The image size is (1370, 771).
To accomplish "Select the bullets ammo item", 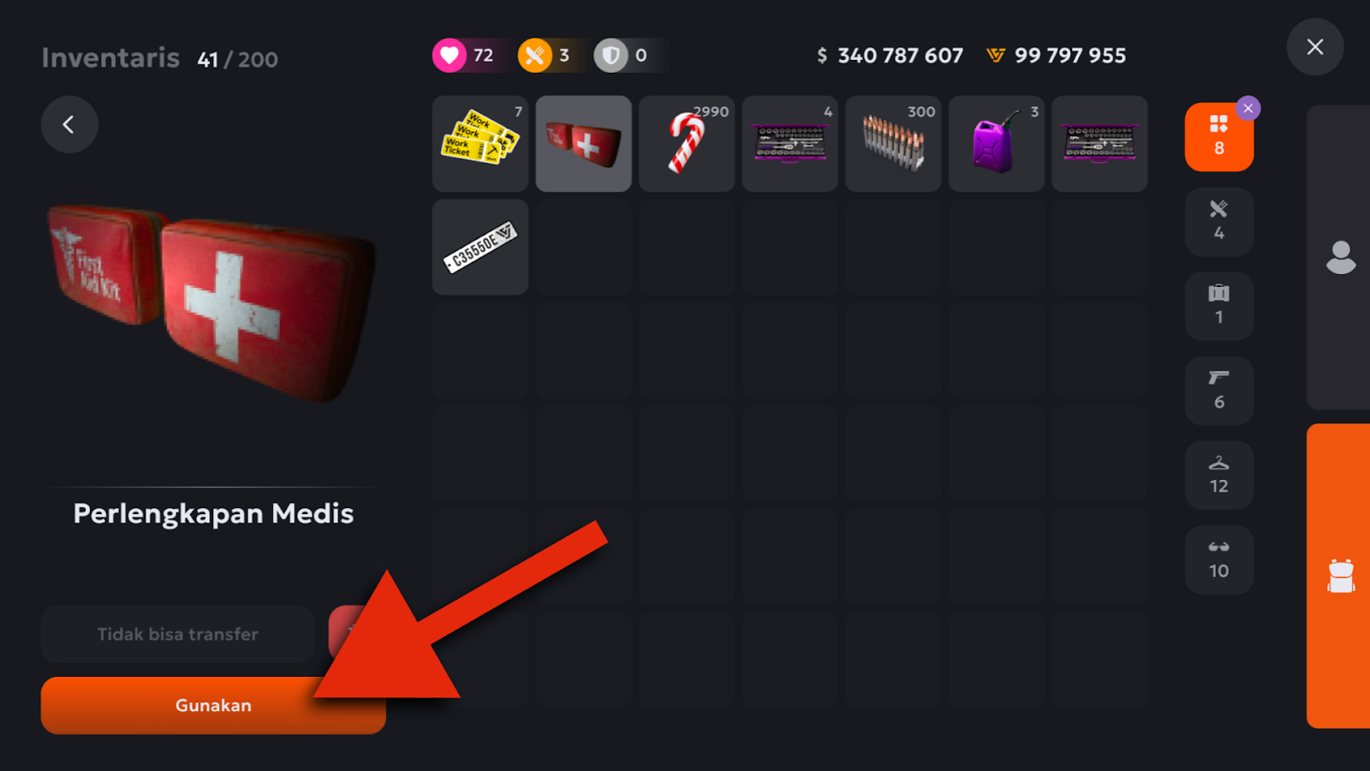I will pyautogui.click(x=893, y=144).
